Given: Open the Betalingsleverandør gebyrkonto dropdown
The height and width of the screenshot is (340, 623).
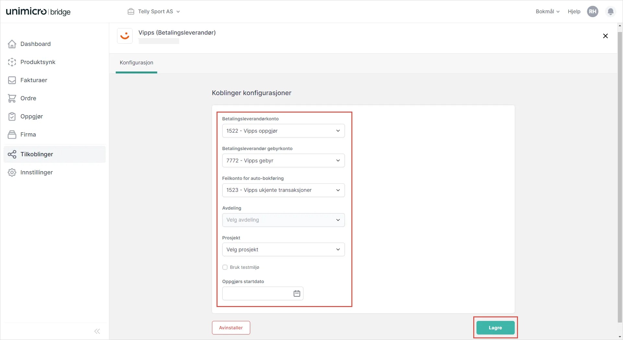Looking at the screenshot, I should pos(284,160).
